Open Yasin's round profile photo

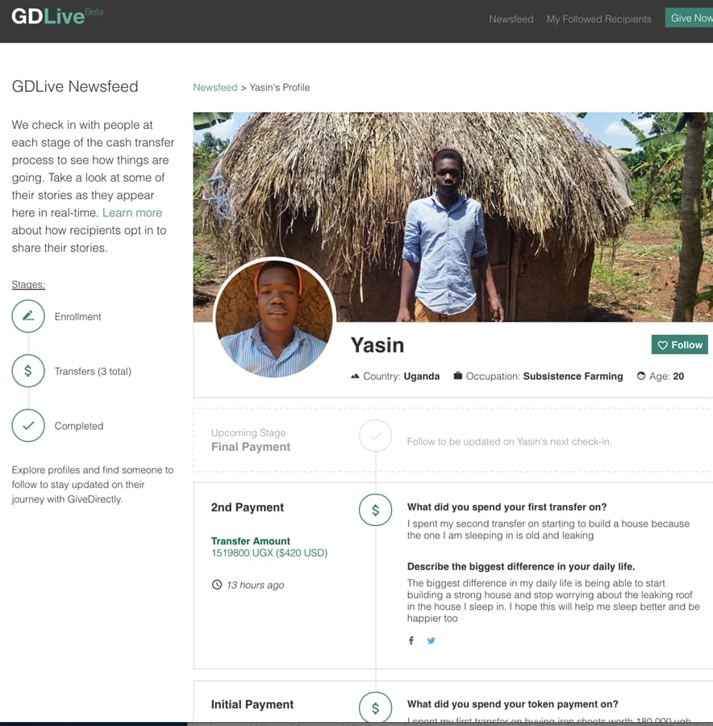(273, 318)
